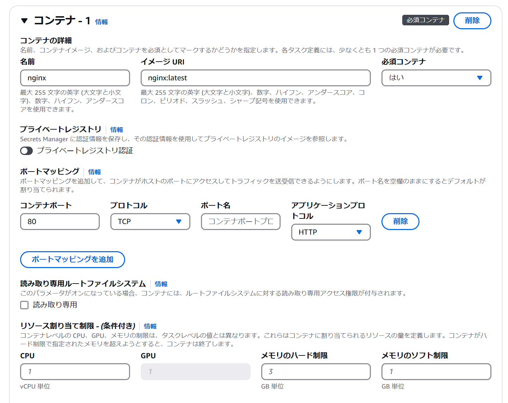Click the 削除 button for container 1

[x=472, y=21]
